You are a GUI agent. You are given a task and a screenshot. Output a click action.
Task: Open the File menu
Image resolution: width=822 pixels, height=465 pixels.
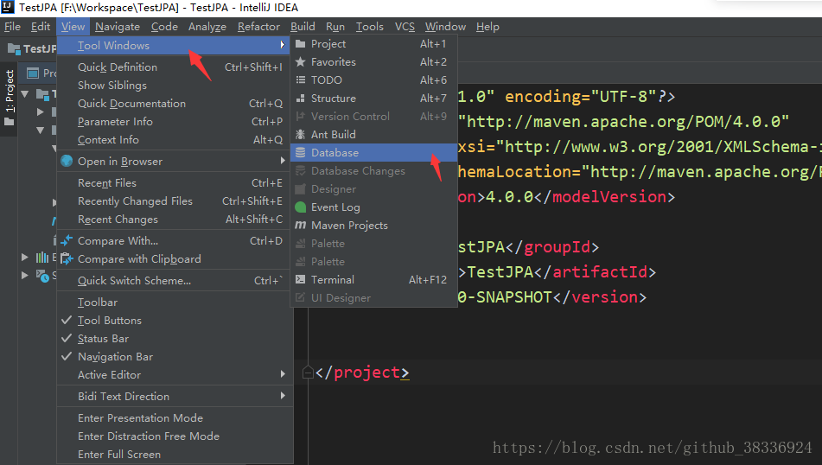(12, 27)
